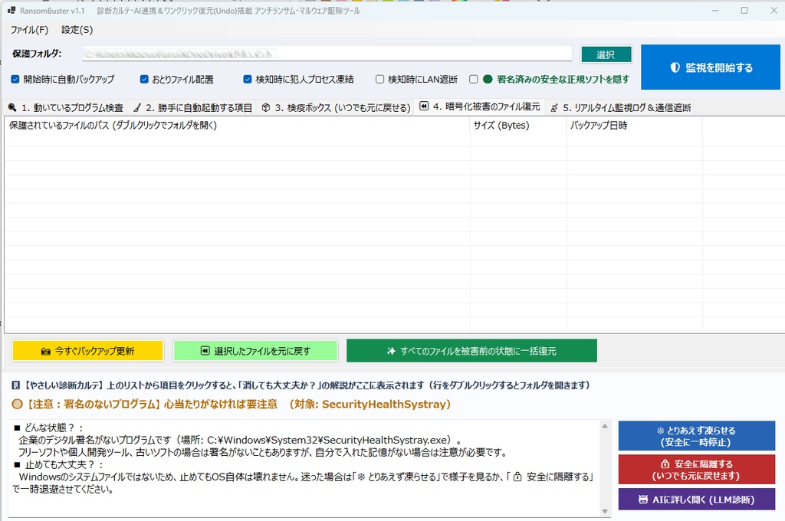This screenshot has width=785, height=521.
Task: Enable 署名済みの安全な正規ソフトを隠す checkbox
Action: pos(473,79)
